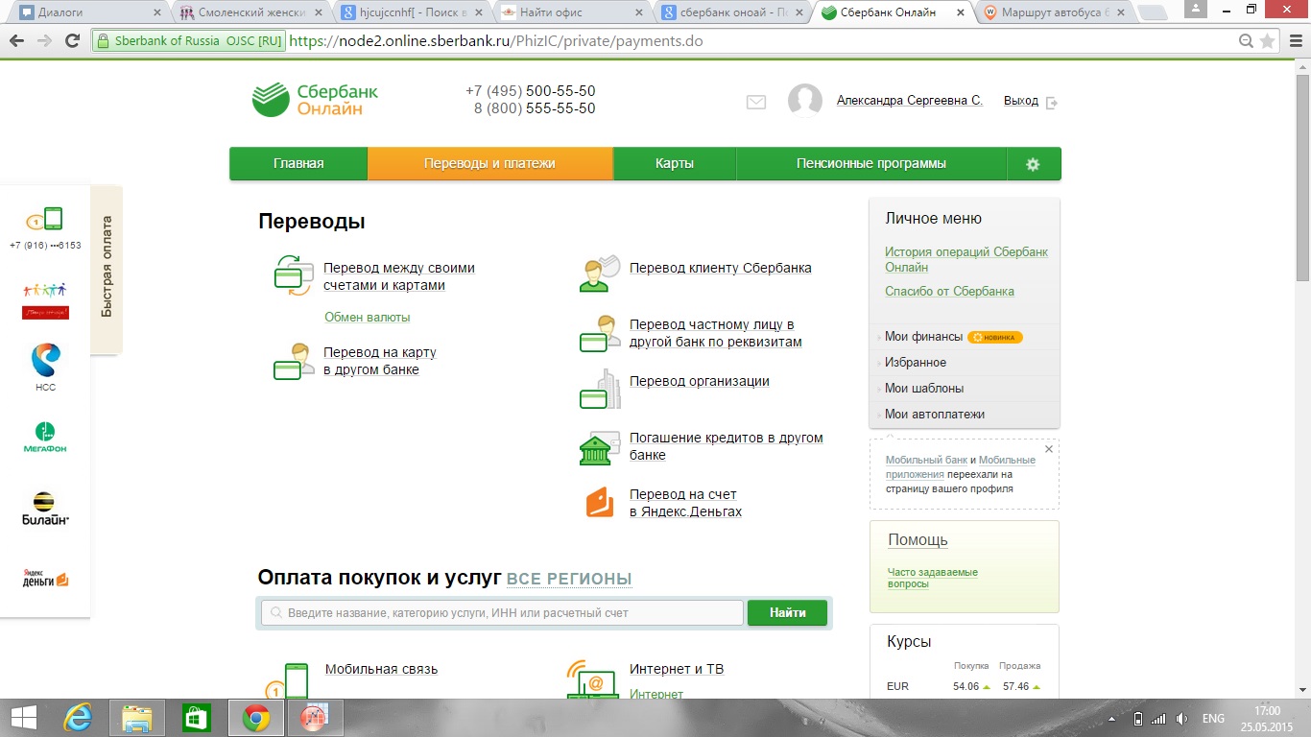This screenshot has width=1311, height=737.
Task: Click the mobile phone icon for Мобильная связь
Action: click(287, 680)
